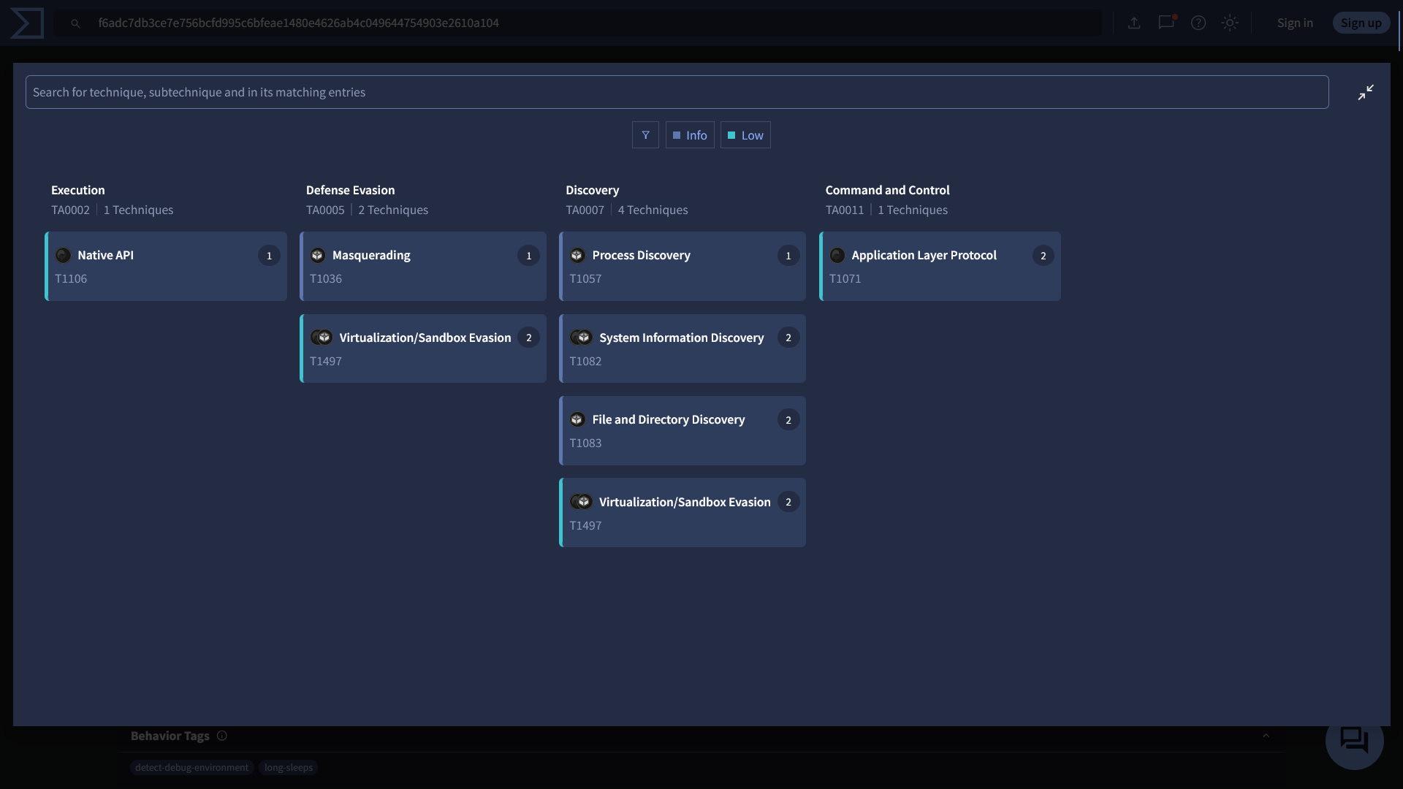
Task: Click the VirusTotal logo icon
Action: [x=27, y=23]
